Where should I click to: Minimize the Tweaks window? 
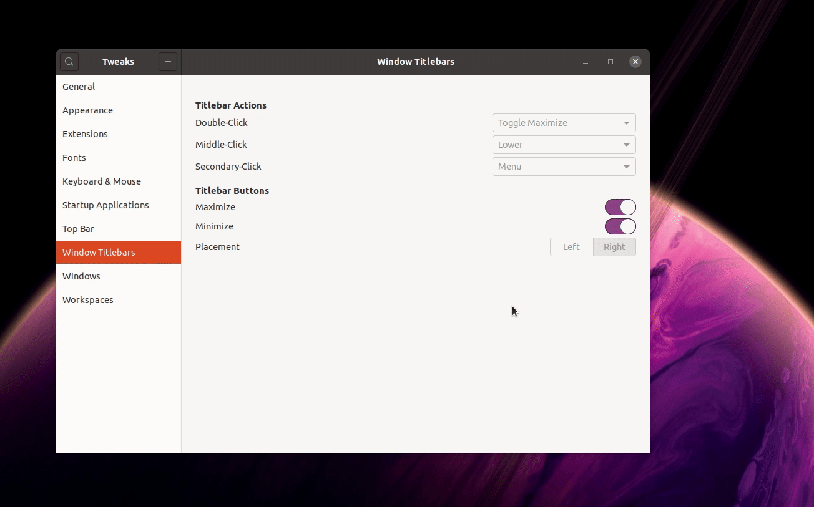586,62
